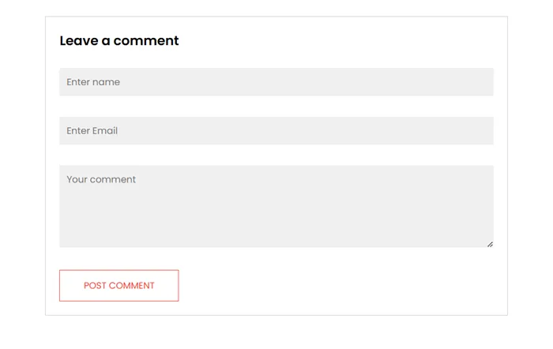Viewport: 553px width, 349px height.
Task: Click the "Enter Email" placeholder
Action: pyautogui.click(x=92, y=131)
